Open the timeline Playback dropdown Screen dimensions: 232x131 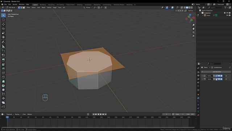click(10, 114)
